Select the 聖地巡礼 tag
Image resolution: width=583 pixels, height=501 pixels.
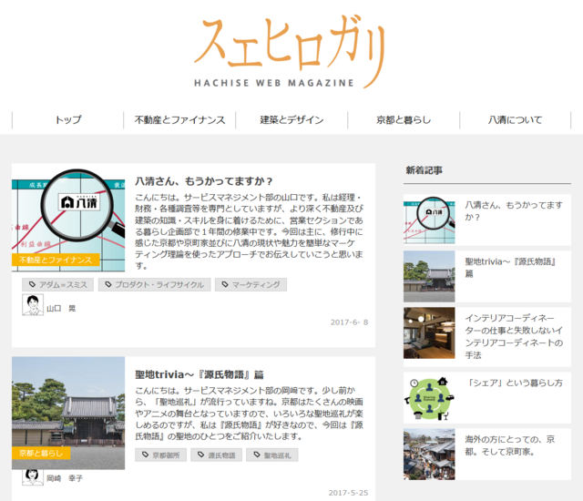pos(272,455)
